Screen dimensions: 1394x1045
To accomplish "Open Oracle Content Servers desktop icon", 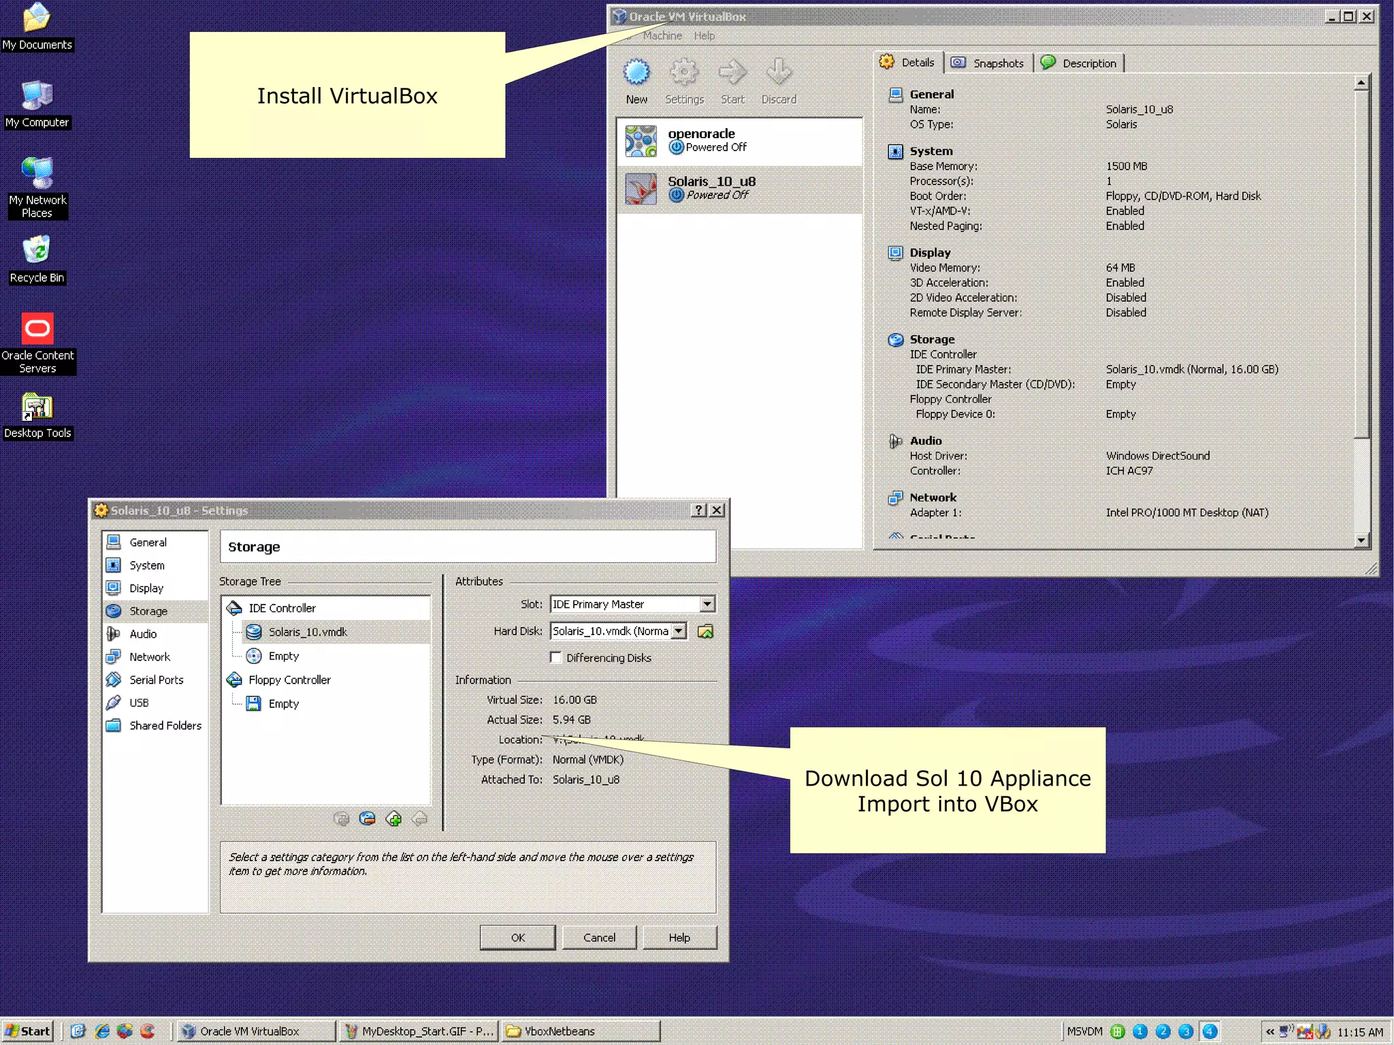I will click(37, 330).
